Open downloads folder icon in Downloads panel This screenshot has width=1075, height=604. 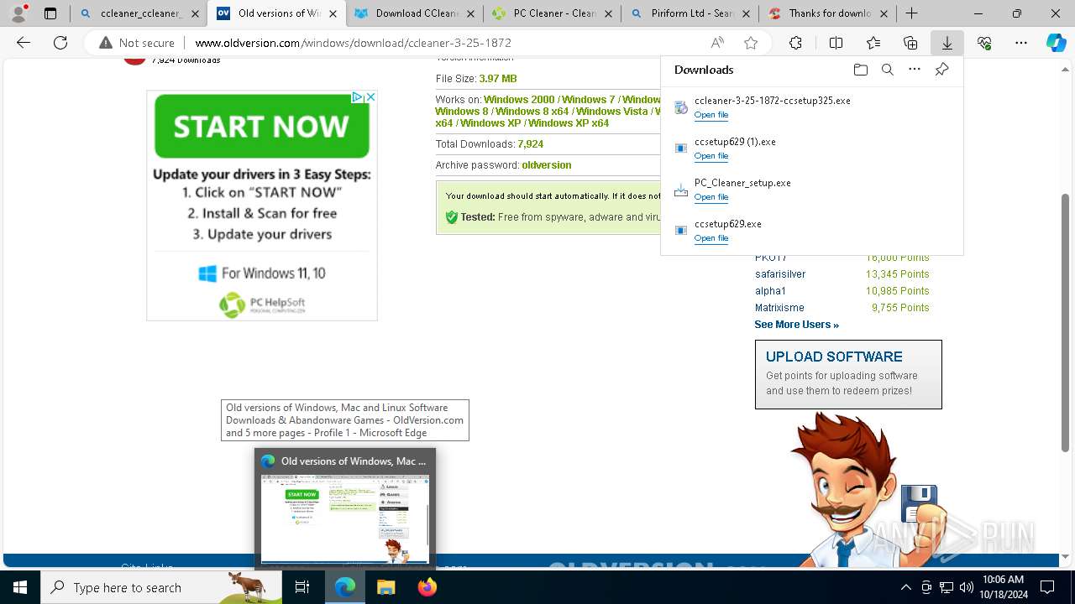[x=860, y=70]
